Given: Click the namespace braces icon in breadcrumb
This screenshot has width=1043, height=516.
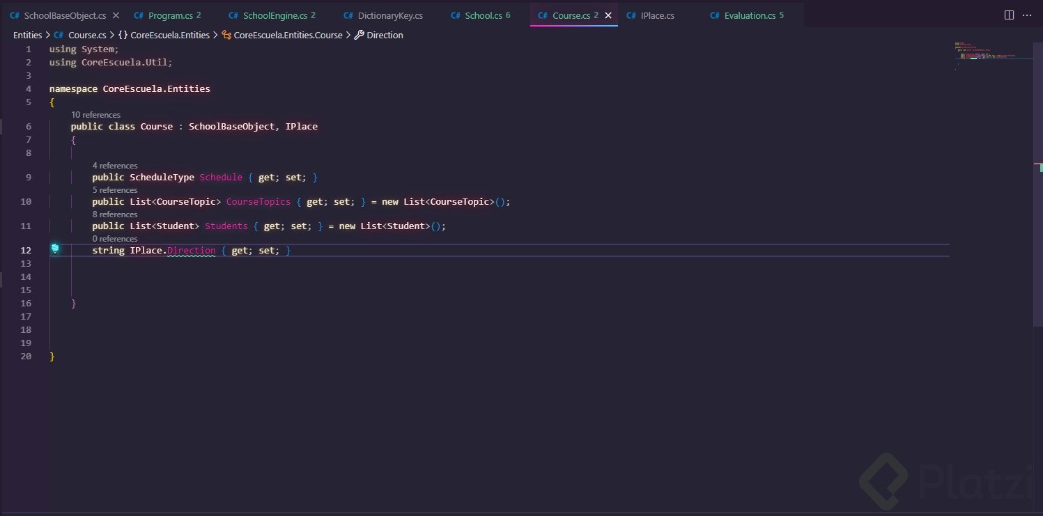Looking at the screenshot, I should (123, 35).
